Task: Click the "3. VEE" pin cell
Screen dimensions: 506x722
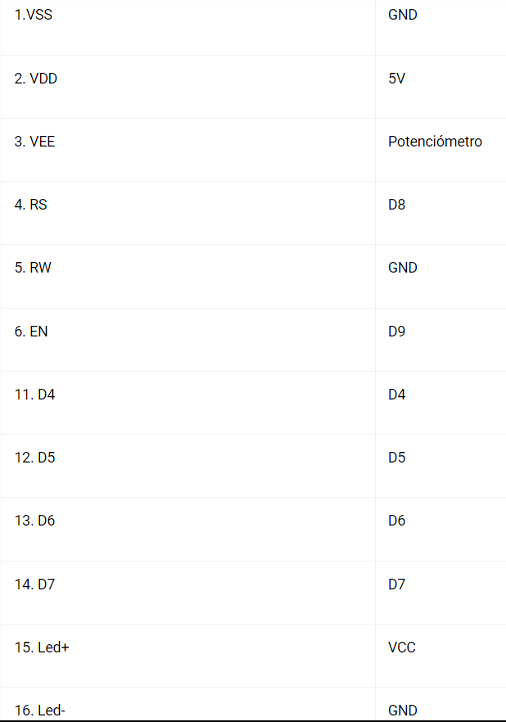Action: click(35, 142)
